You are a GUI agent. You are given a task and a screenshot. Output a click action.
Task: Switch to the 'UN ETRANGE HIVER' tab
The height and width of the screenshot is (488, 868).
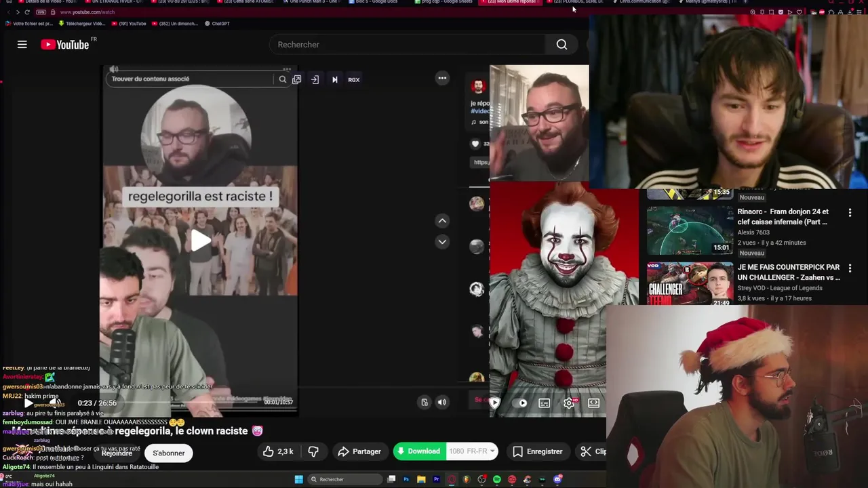click(x=112, y=2)
